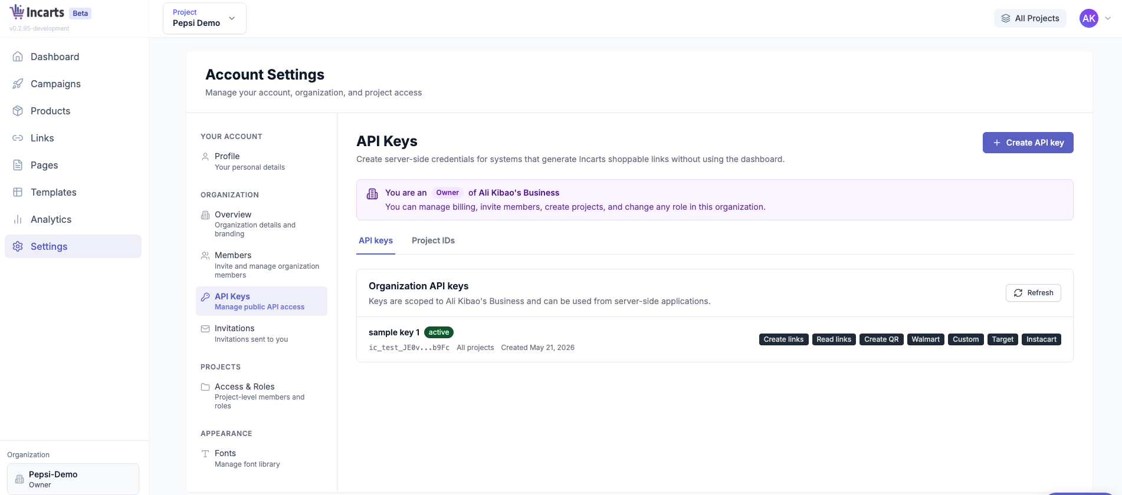Viewport: 1122px width, 495px height.
Task: Click key prefix ic_test_JE0v...b9Fc
Action: coord(409,348)
